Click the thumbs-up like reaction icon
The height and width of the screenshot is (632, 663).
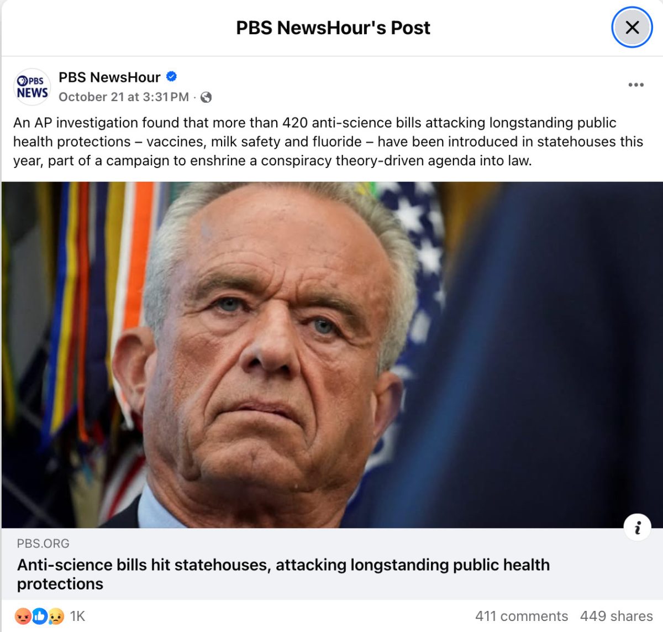coord(40,616)
